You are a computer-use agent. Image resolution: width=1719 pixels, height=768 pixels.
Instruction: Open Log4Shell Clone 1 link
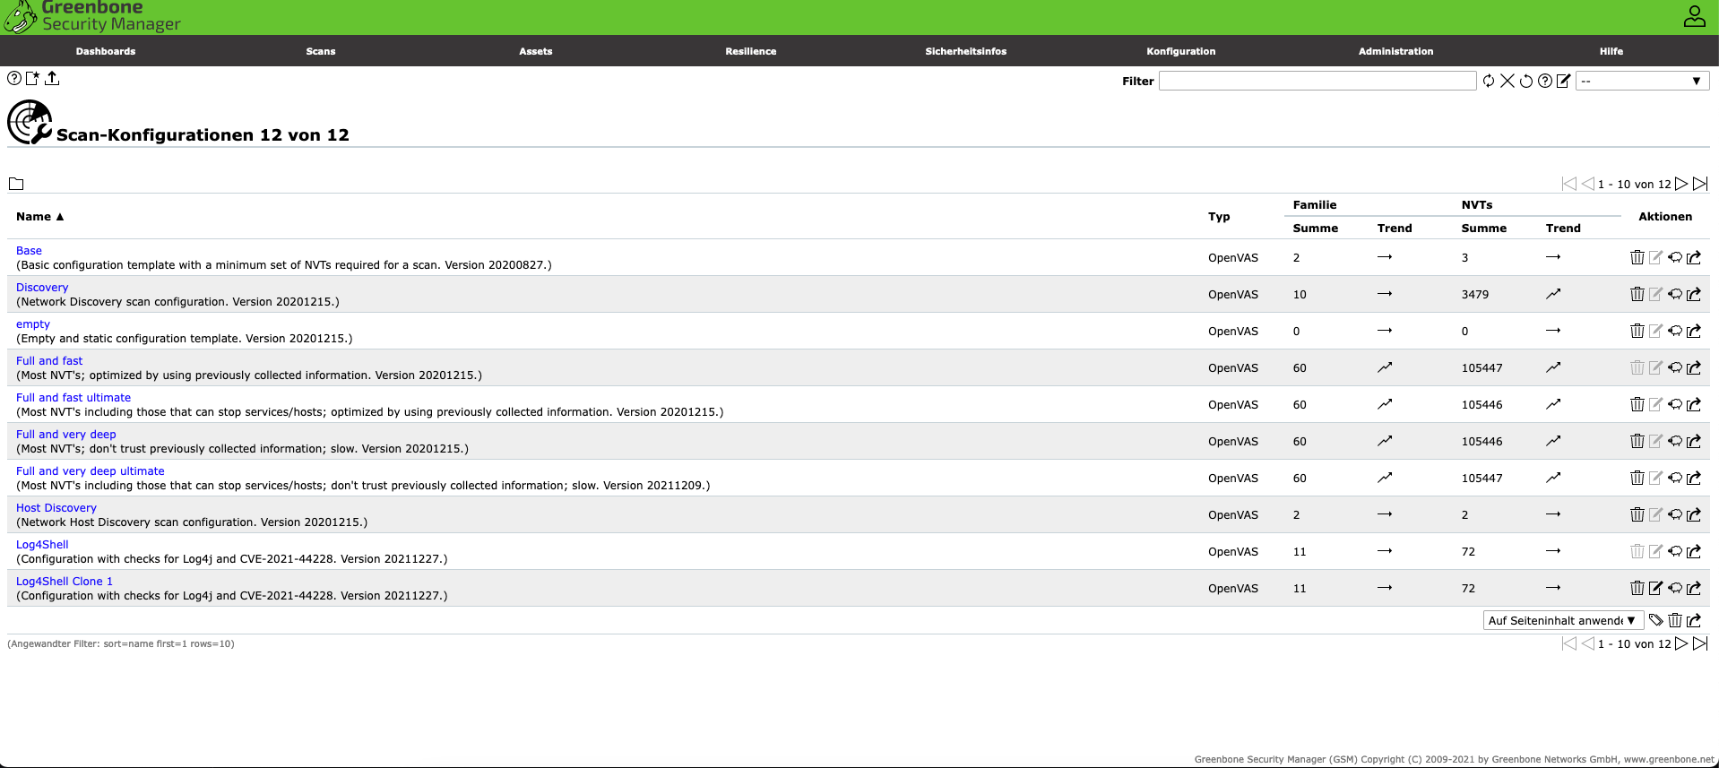(x=65, y=582)
